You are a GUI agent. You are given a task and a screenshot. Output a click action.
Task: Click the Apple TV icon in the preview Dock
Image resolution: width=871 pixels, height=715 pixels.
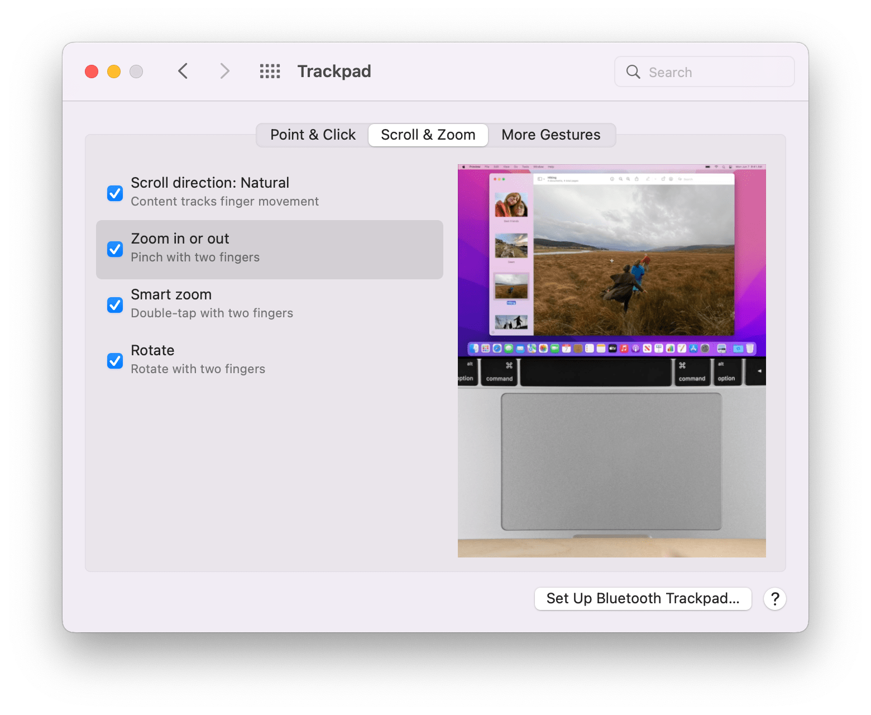point(612,349)
